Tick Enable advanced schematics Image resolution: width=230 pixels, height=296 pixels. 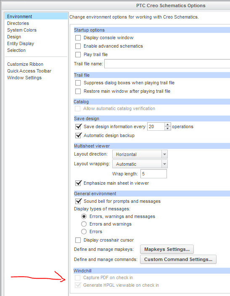[78, 46]
